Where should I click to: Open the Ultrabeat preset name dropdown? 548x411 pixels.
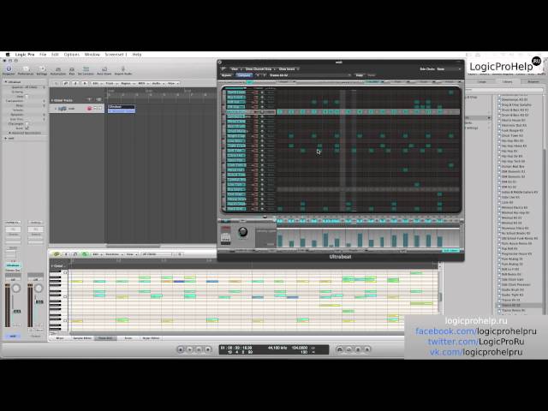[310, 75]
